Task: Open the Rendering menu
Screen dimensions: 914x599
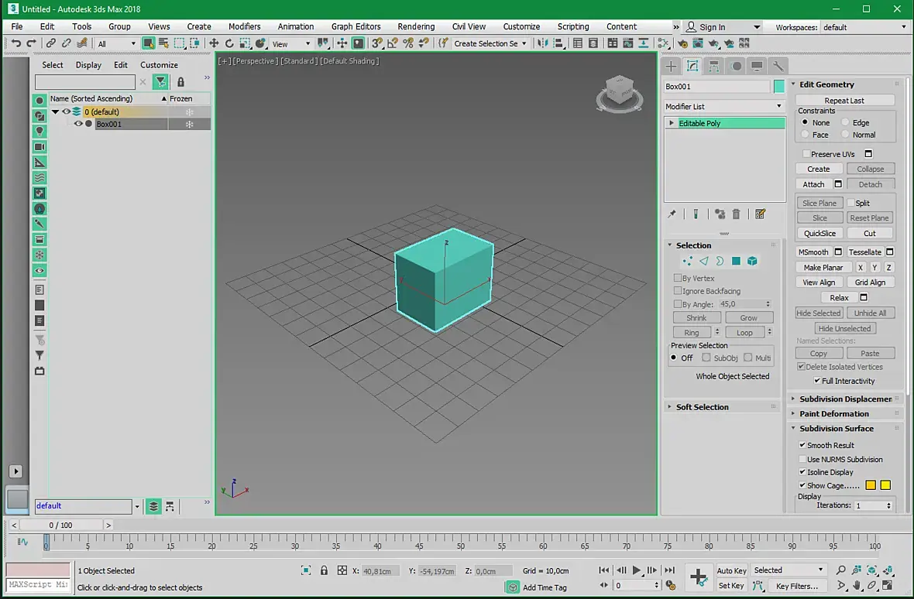Action: [416, 26]
